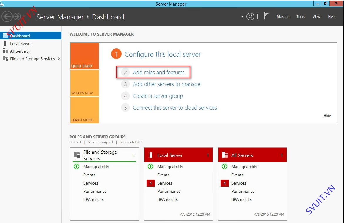
Task: Restore the Server Manager window
Action: tap(325, 4)
